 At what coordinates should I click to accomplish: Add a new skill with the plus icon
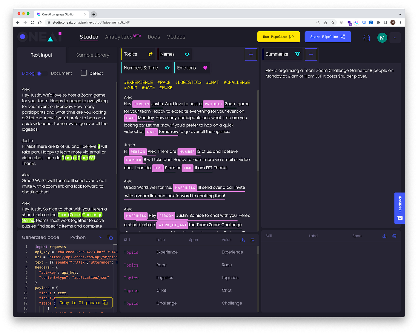(251, 54)
